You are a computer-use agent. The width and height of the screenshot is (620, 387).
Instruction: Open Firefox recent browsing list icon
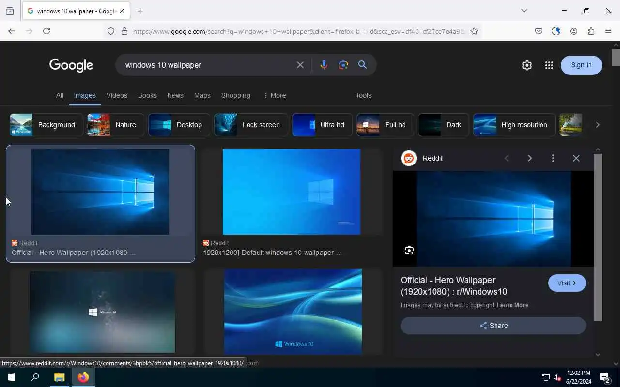tap(10, 11)
